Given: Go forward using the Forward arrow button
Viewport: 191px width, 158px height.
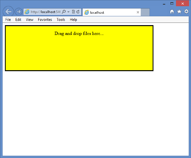Looking at the screenshot, I should point(19,12).
